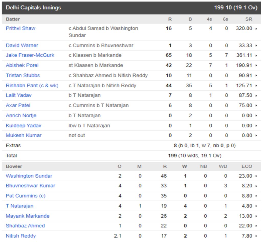Open Rishabh Pant (c & wk) link
This screenshot has width=262, height=243.
tap(32, 86)
